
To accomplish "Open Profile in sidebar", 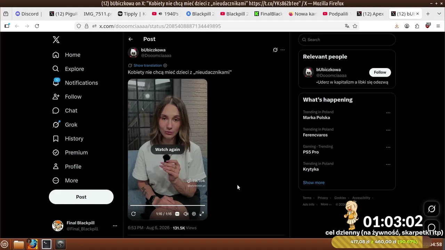I will pyautogui.click(x=67, y=166).
